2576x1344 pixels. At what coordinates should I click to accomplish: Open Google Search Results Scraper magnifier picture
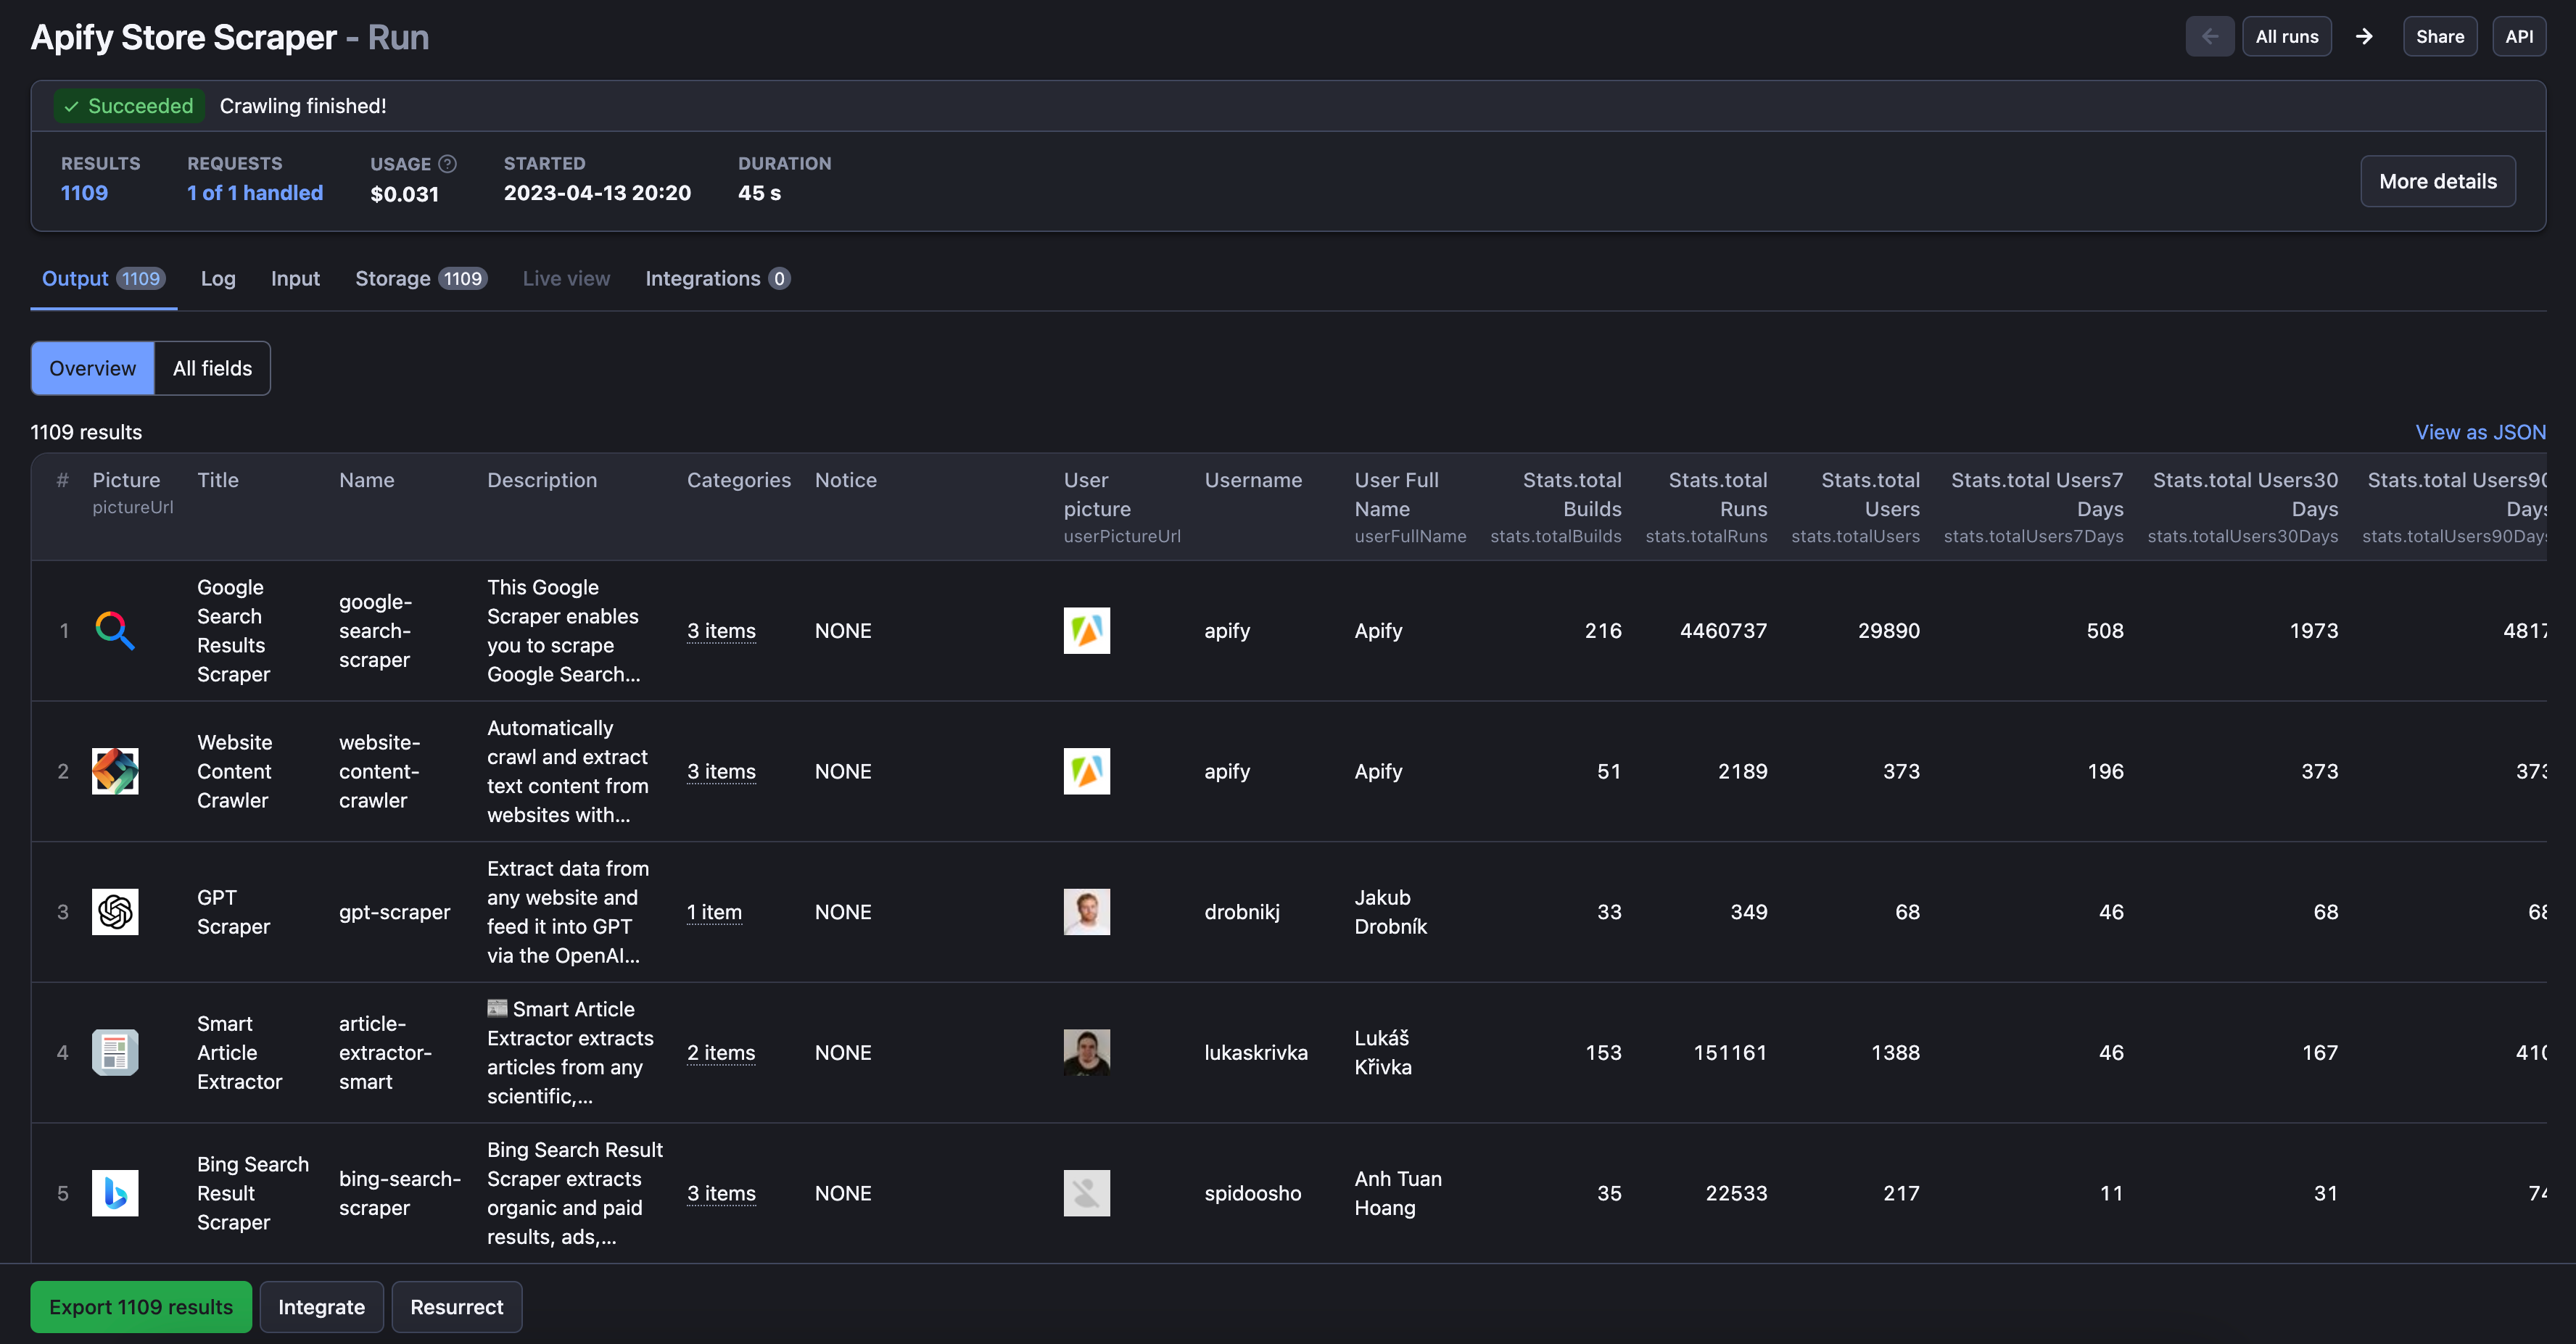115,631
